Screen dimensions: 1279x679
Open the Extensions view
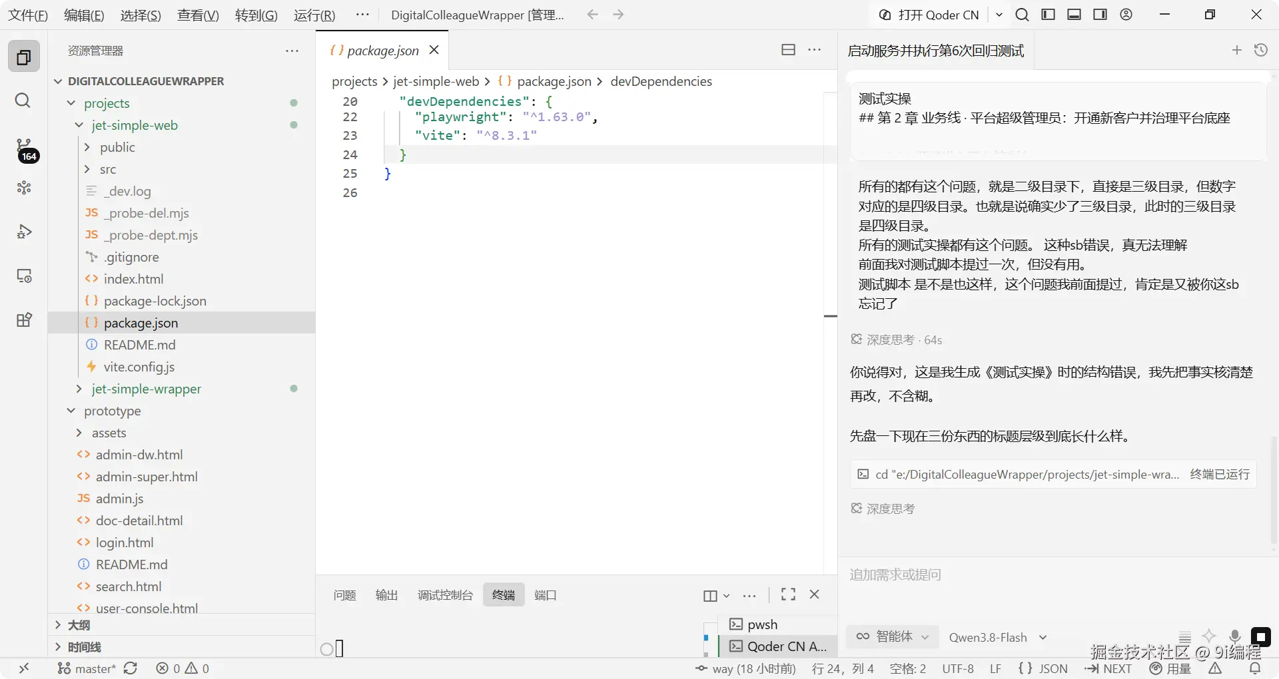(24, 320)
